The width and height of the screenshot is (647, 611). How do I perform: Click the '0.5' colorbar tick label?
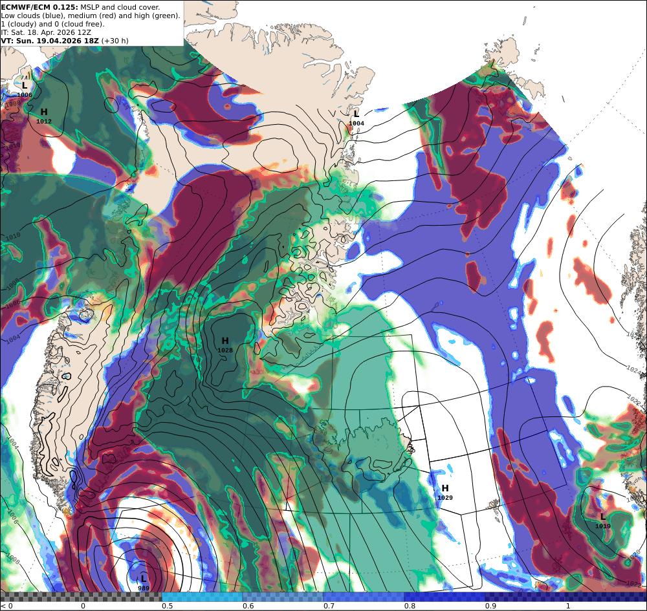click(167, 606)
